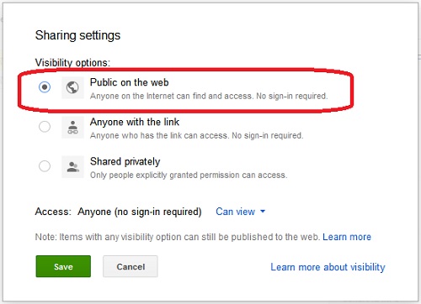Click the 'Anyone who has the link' description

pyautogui.click(x=197, y=135)
